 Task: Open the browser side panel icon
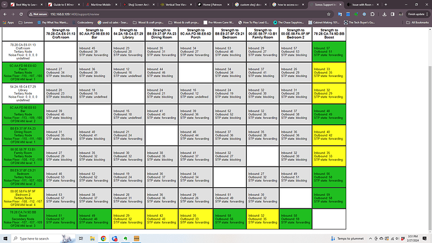[393, 14]
